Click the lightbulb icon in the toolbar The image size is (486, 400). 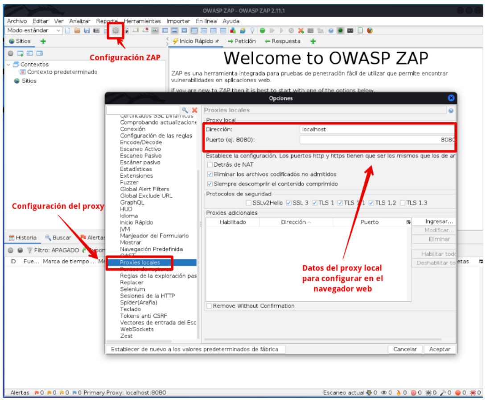coord(253,30)
